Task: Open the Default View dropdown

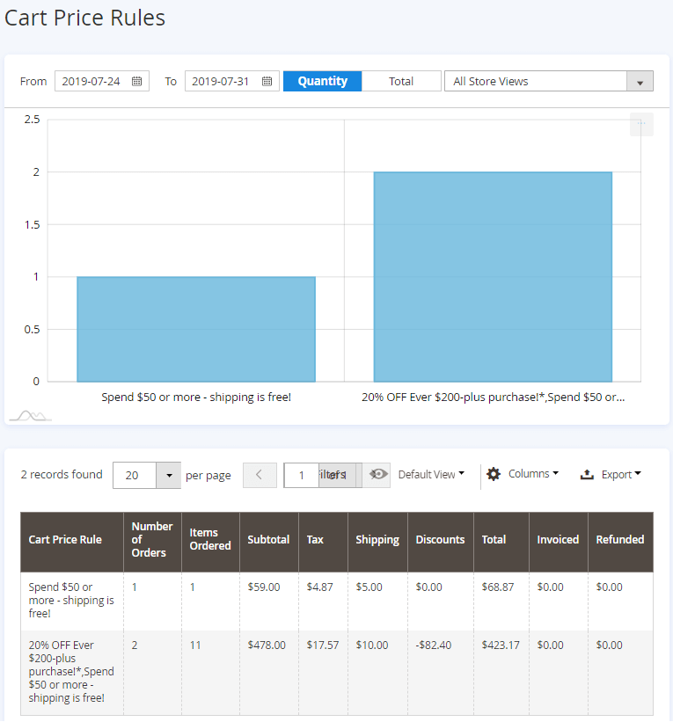Action: (x=431, y=474)
